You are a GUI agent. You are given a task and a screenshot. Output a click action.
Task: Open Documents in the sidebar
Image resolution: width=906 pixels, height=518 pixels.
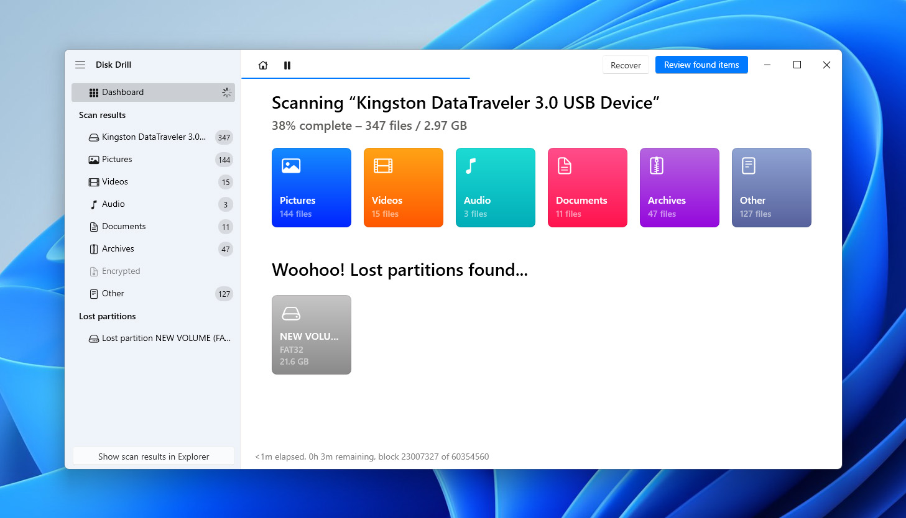153,227
